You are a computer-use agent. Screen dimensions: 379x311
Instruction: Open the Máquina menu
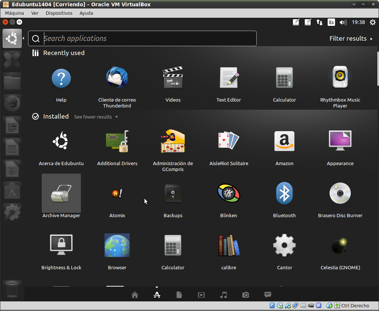(14, 13)
